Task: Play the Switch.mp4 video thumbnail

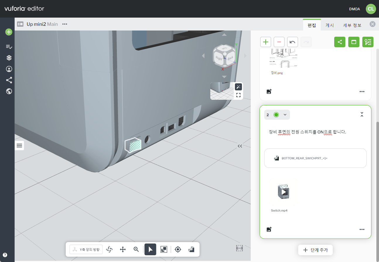Action: (x=284, y=192)
